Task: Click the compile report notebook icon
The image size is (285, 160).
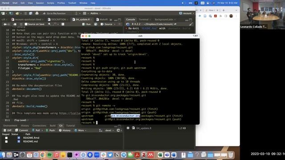Action: [x=63, y=24]
